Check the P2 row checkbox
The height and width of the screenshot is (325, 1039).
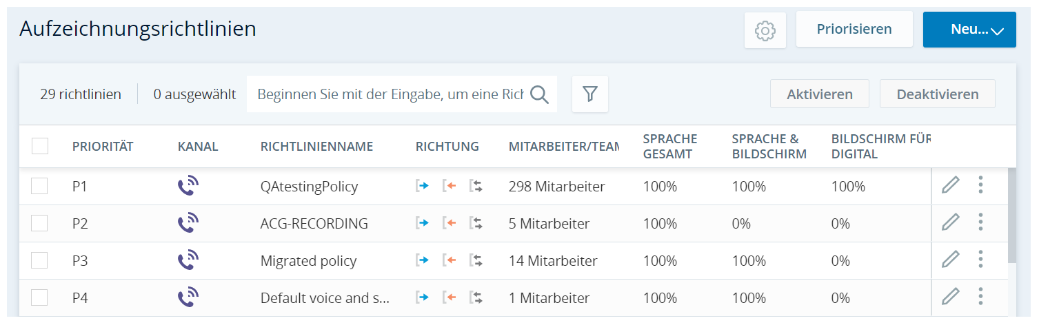(39, 223)
